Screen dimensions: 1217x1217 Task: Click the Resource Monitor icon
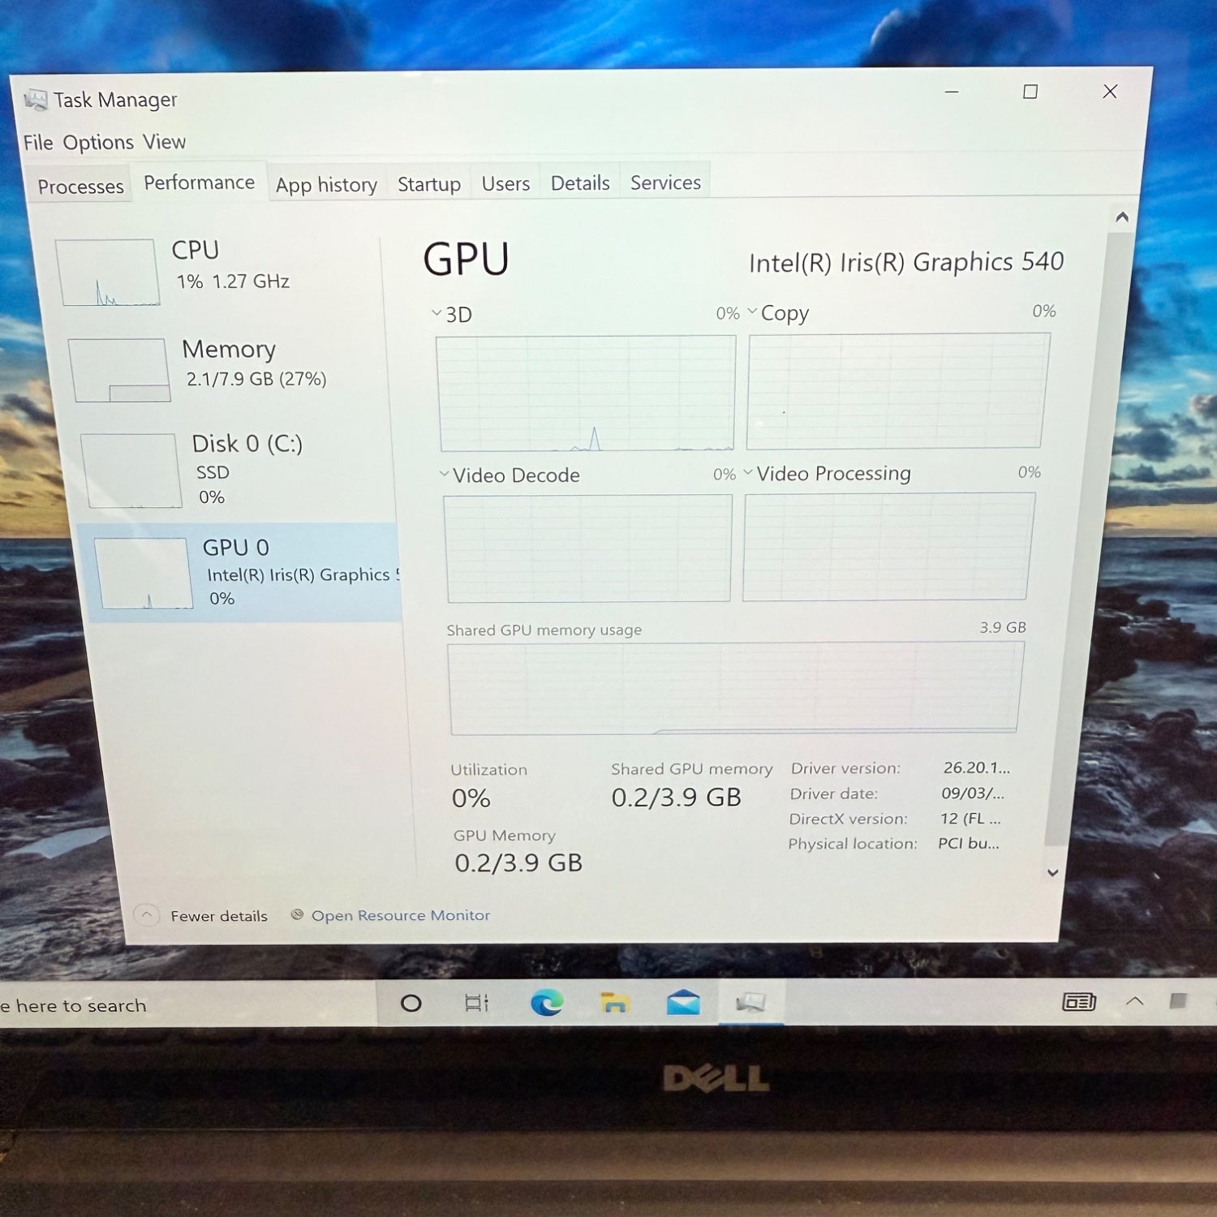click(x=297, y=914)
